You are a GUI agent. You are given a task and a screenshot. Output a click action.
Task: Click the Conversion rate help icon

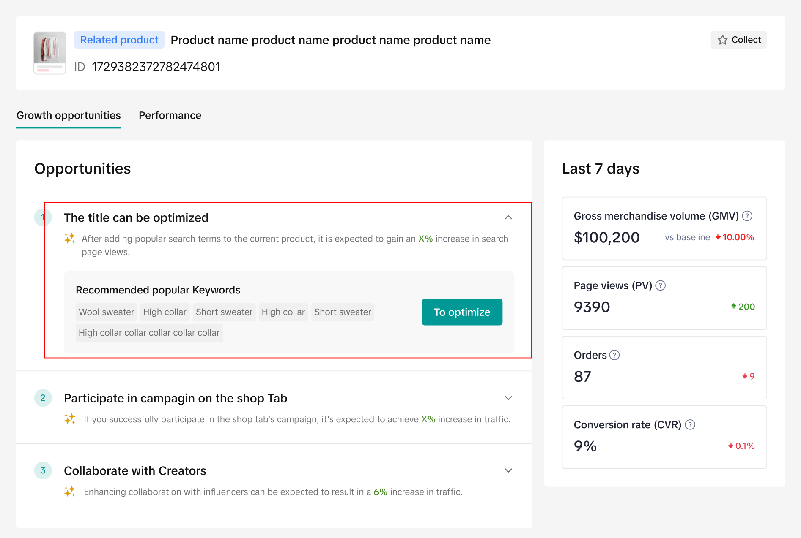coord(690,425)
